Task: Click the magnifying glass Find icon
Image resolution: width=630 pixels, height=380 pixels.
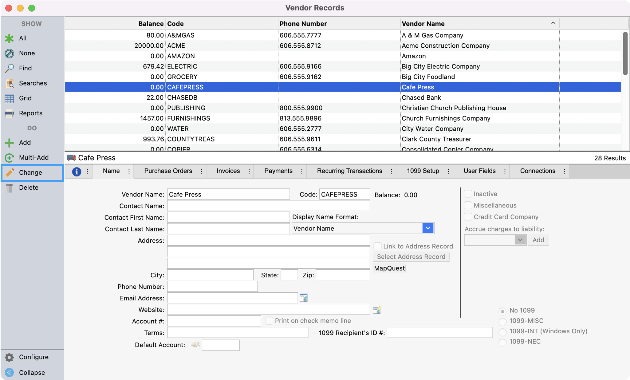Action: 9,68
